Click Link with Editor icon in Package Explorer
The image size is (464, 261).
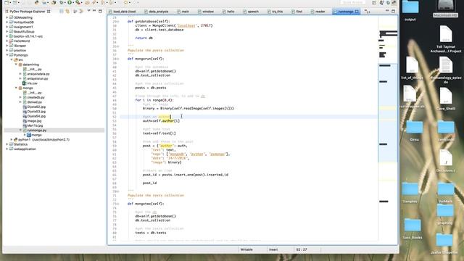pyautogui.click(x=67, y=12)
